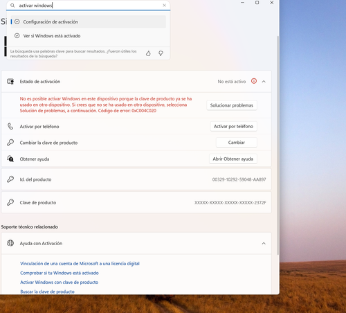Click product ID 00329-10292-59048-AA897

click(239, 179)
